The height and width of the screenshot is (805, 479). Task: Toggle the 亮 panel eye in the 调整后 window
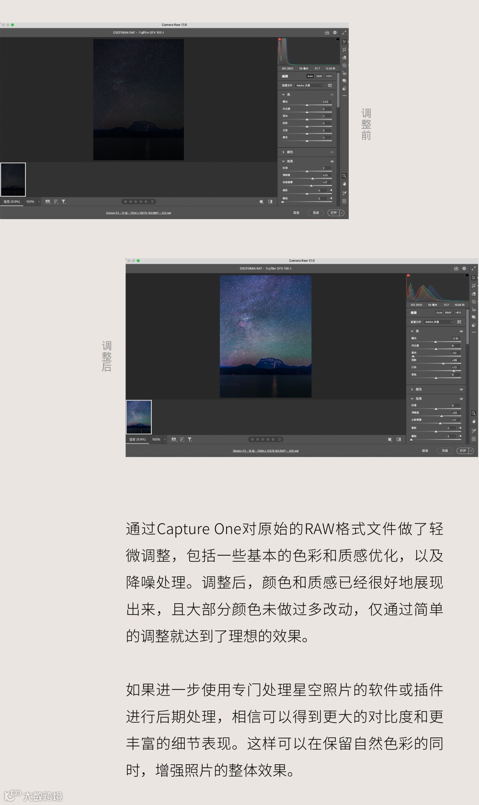pos(461,331)
